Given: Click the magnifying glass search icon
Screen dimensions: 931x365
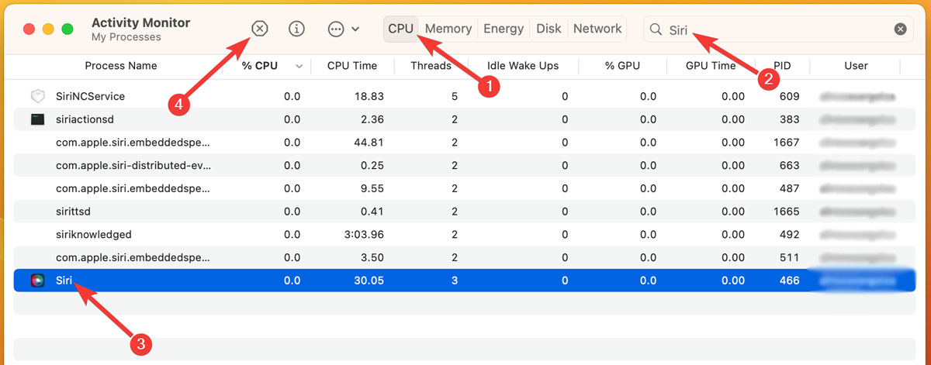Looking at the screenshot, I should [656, 29].
